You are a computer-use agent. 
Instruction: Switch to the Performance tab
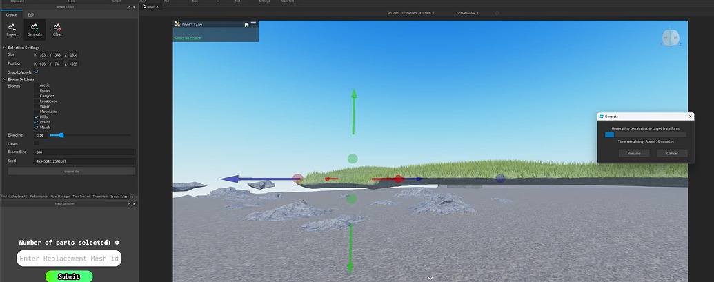39,197
